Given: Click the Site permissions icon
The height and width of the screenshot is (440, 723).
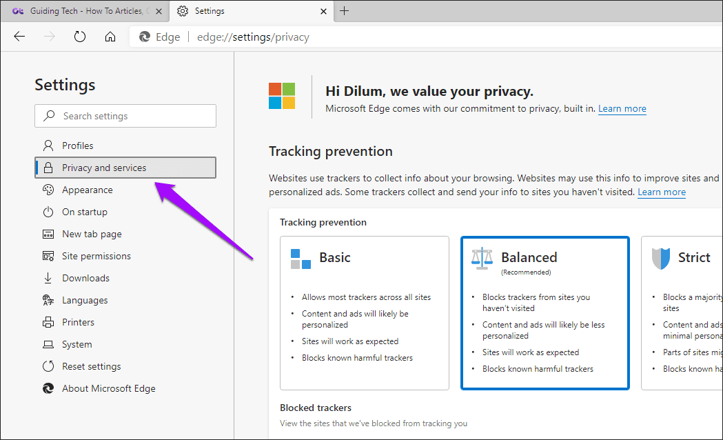Looking at the screenshot, I should [x=48, y=256].
